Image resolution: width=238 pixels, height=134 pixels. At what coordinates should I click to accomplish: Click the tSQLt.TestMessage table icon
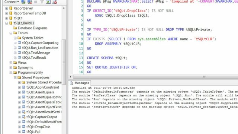[19, 53]
